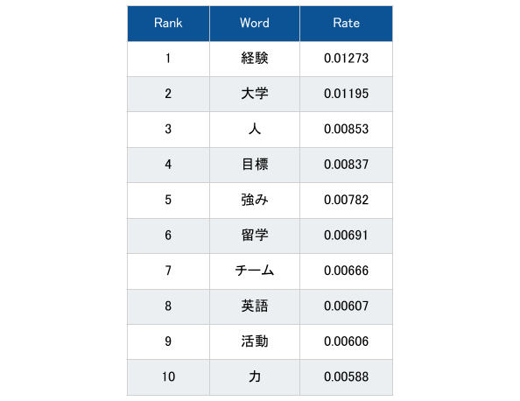Click rank number 7 cell

(x=168, y=271)
